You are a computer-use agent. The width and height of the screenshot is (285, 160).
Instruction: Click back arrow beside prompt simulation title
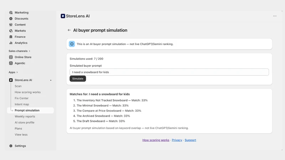pyautogui.click(x=69, y=30)
